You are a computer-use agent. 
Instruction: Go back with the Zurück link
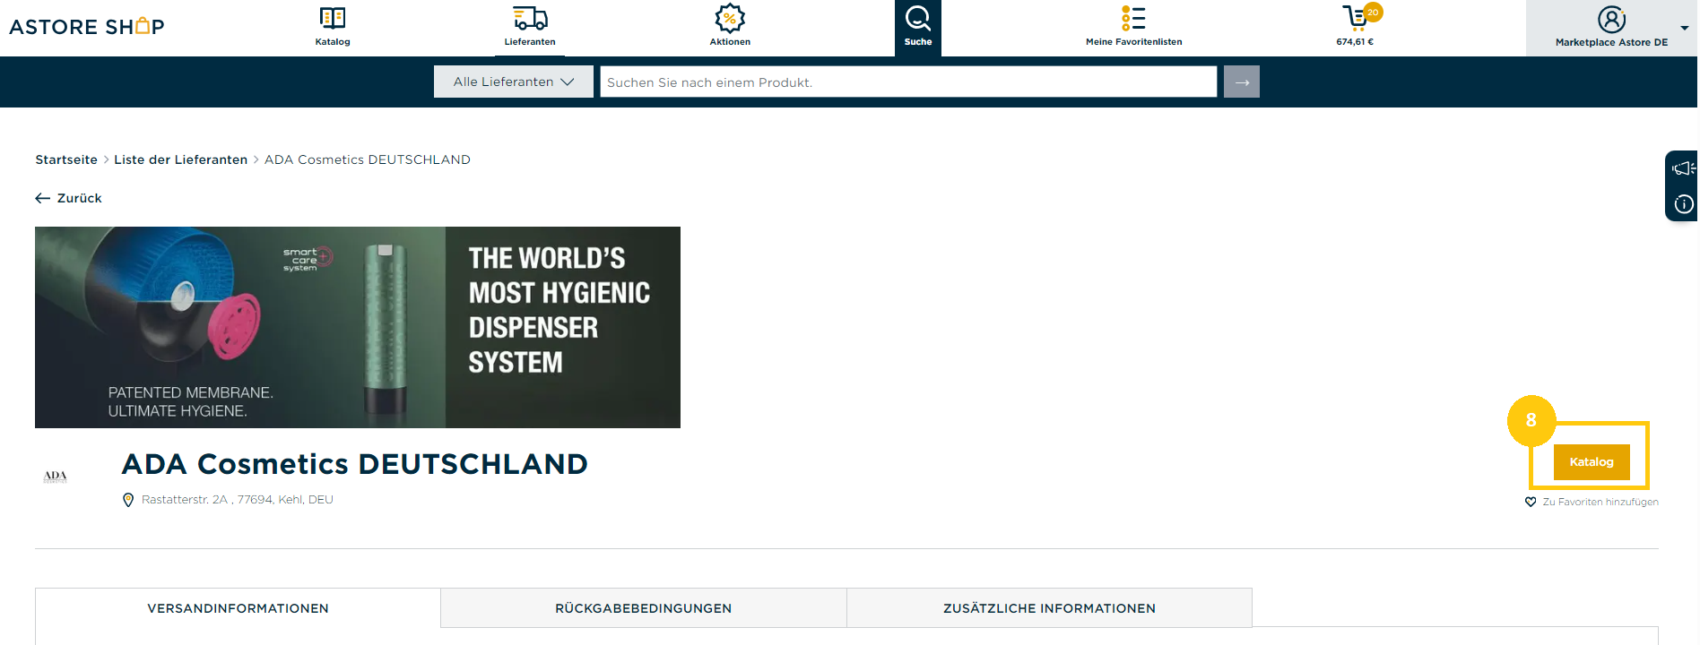coord(69,198)
